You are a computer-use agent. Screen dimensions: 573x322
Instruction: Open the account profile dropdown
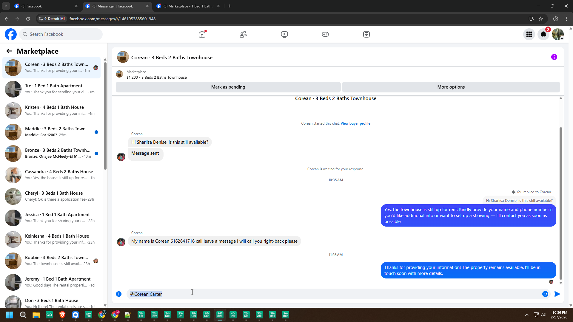click(x=558, y=34)
